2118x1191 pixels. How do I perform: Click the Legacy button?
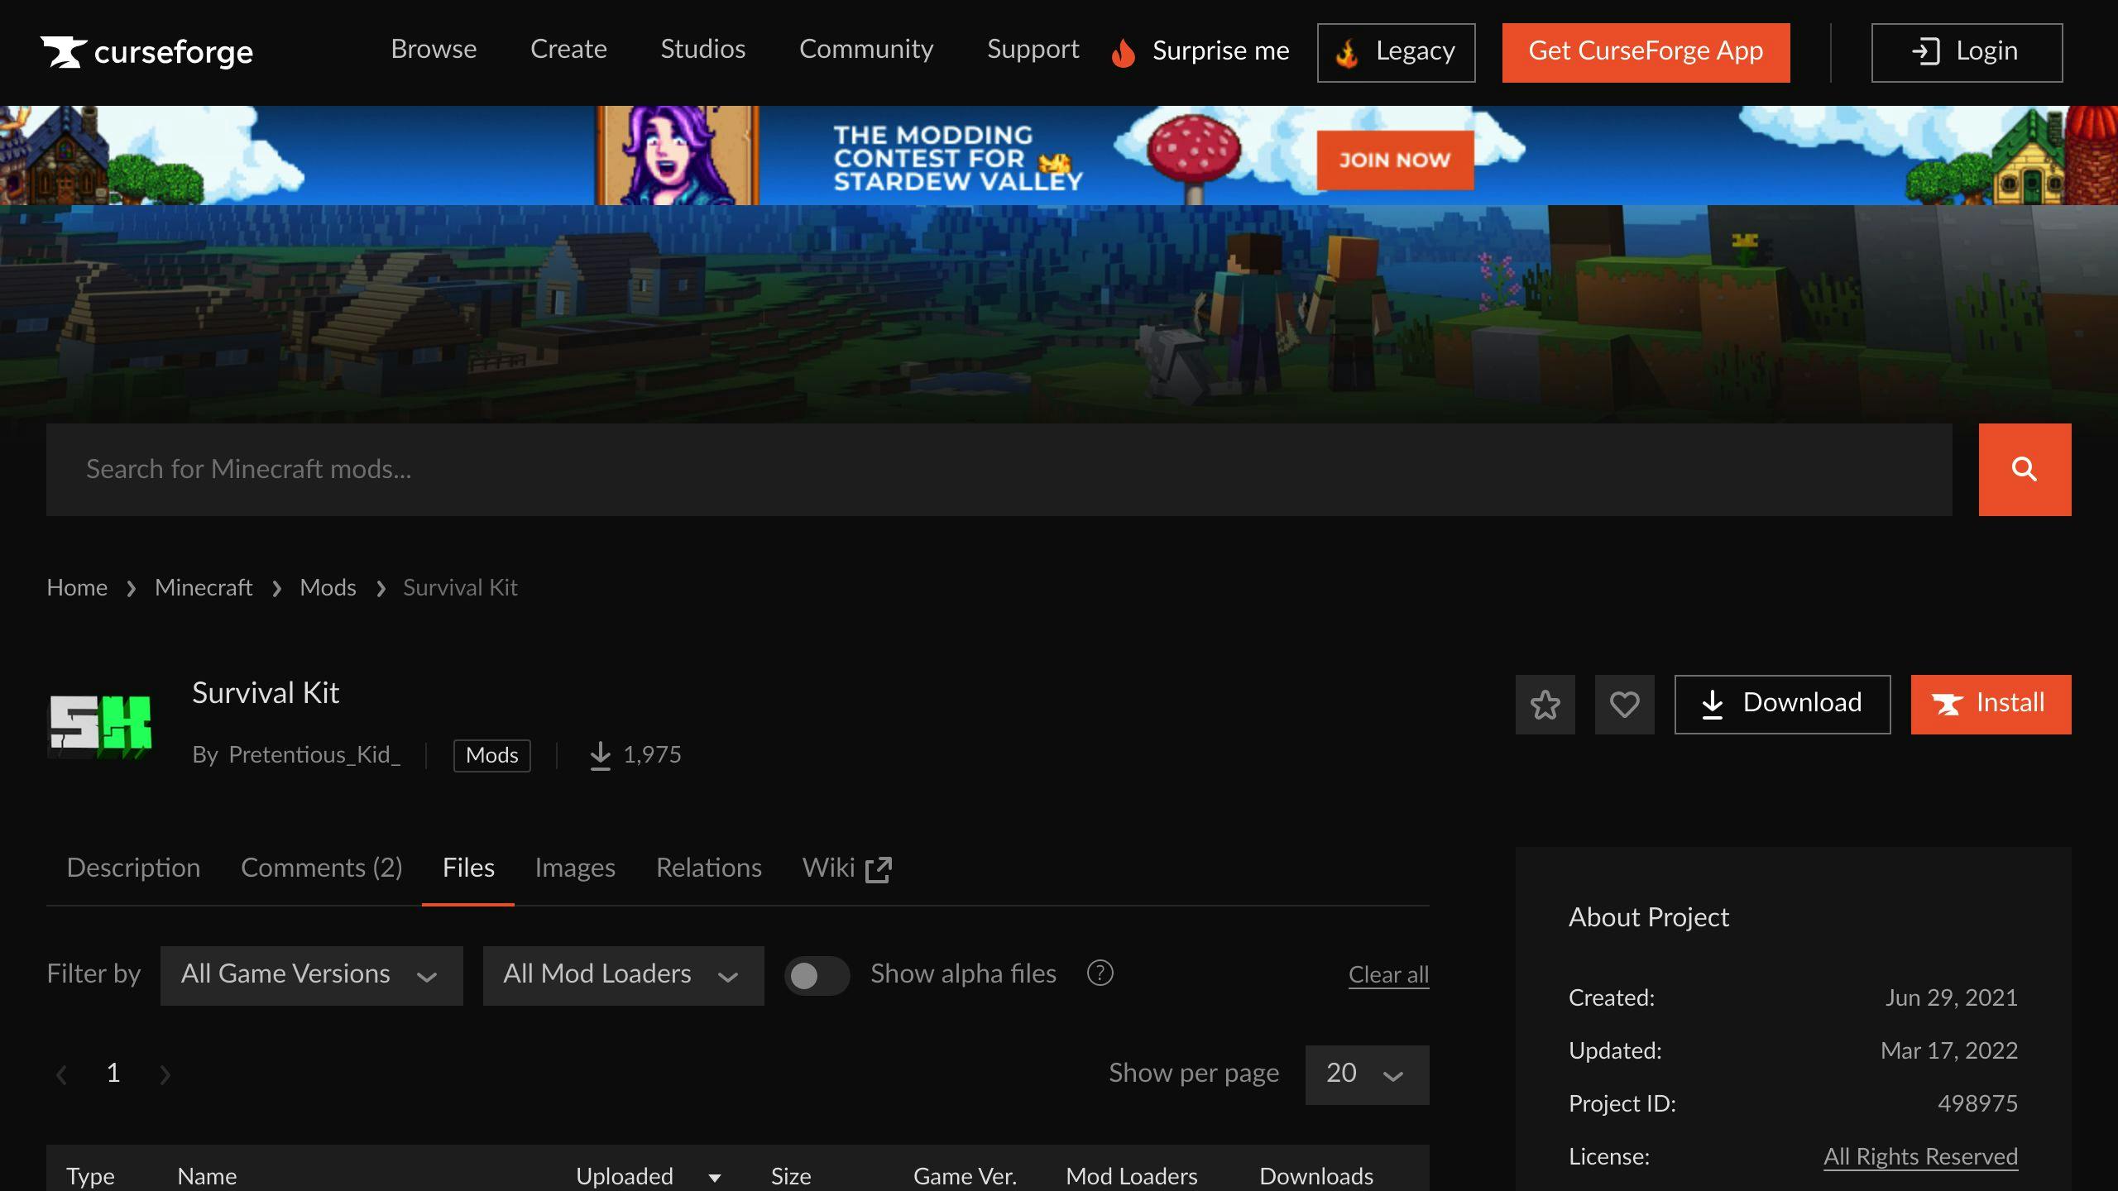tap(1396, 53)
